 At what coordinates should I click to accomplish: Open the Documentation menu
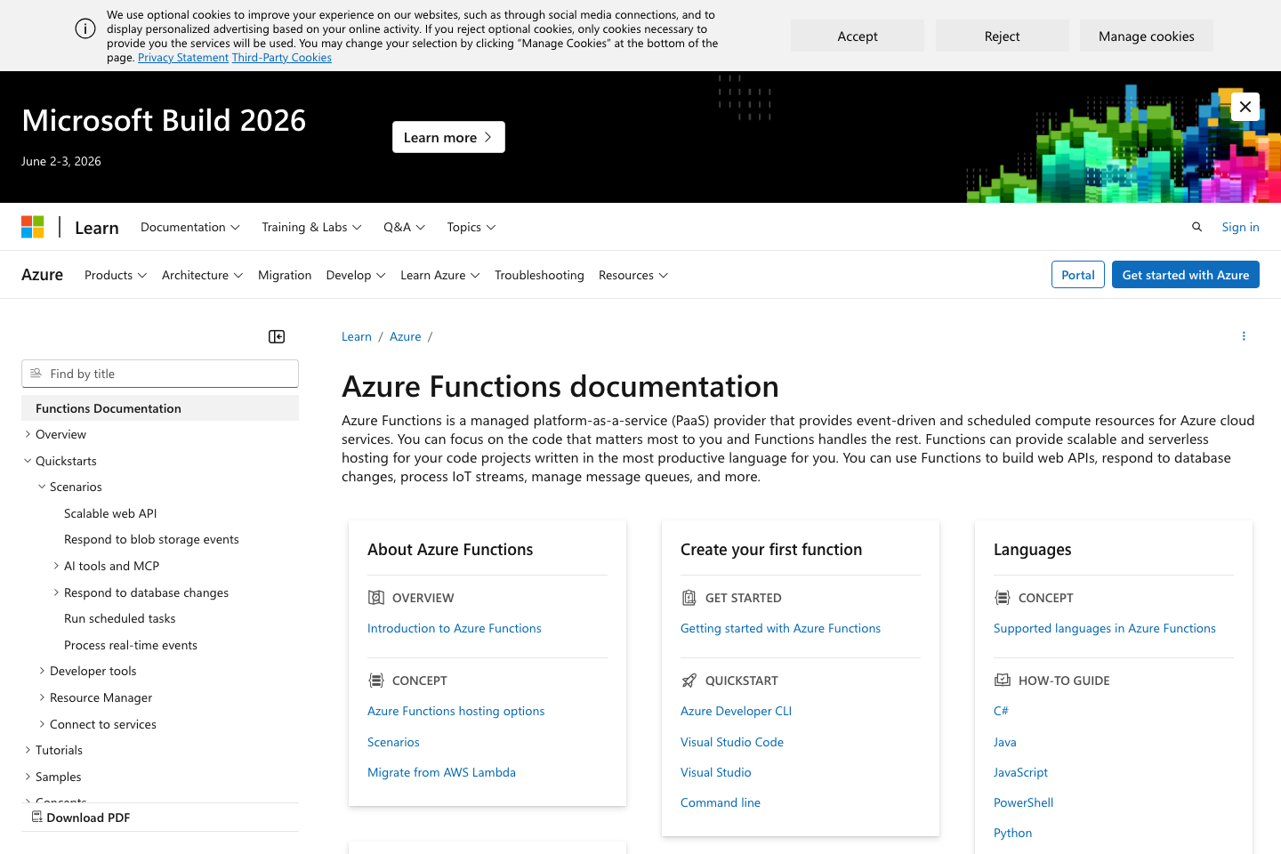[x=189, y=227]
